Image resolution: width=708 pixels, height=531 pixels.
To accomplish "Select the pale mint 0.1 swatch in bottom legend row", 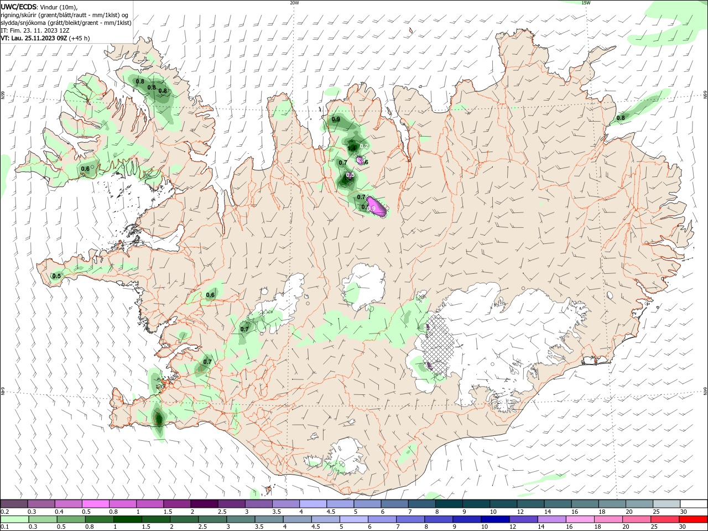I will (x=14, y=519).
